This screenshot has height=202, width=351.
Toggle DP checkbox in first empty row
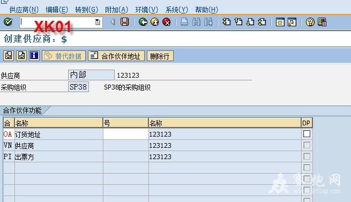click(x=307, y=167)
